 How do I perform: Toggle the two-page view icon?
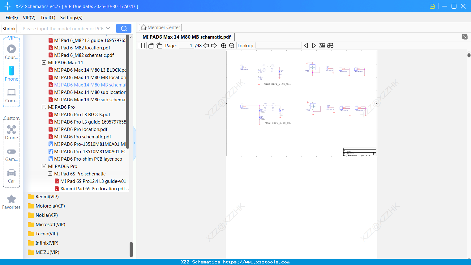[x=142, y=46]
